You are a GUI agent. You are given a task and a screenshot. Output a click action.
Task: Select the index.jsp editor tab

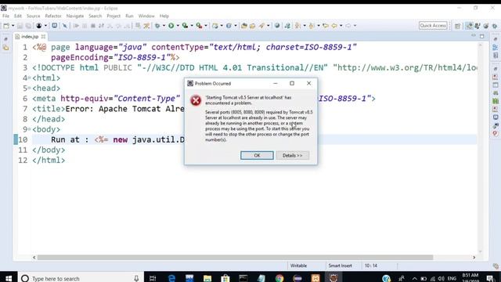coord(30,37)
